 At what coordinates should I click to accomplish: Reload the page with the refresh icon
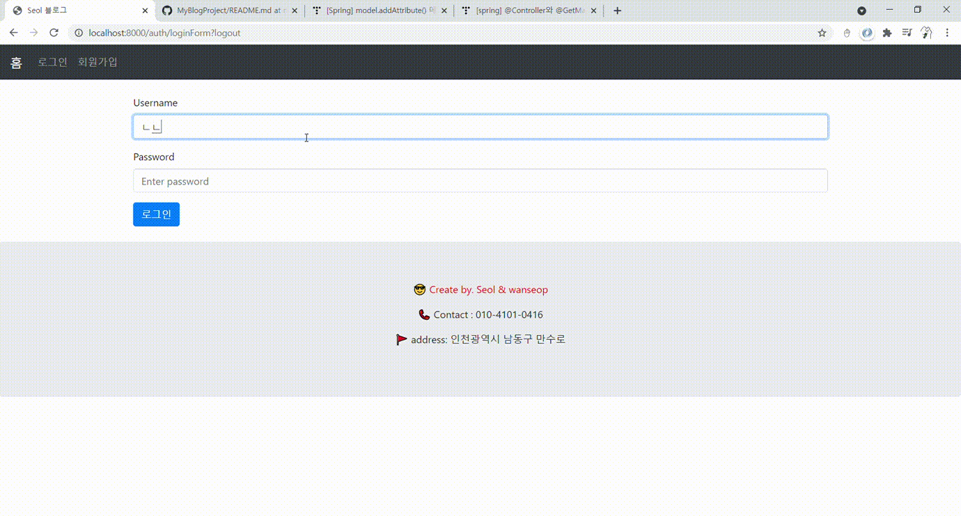[x=54, y=33]
